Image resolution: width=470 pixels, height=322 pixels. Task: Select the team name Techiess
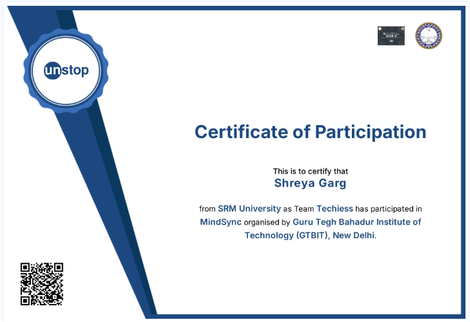tap(335, 208)
